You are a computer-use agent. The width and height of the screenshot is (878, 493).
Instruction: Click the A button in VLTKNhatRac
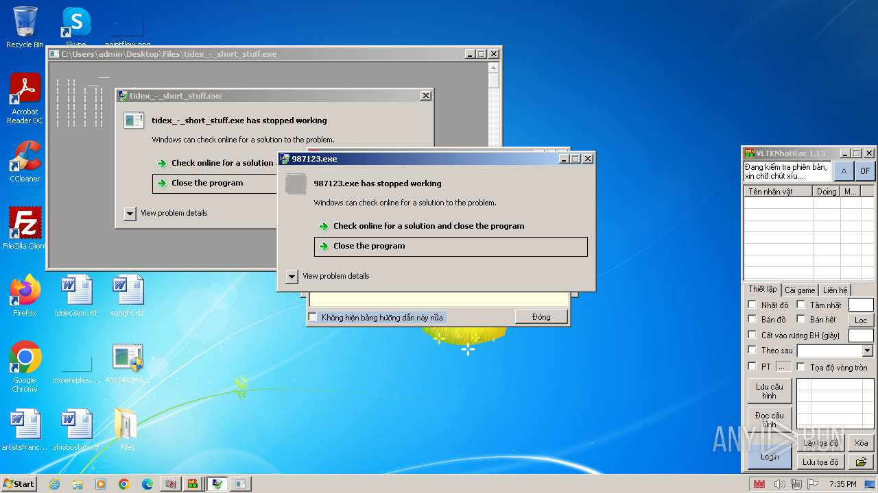[x=844, y=171]
